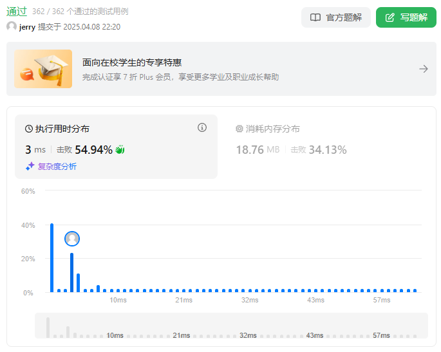Click the 3 ms runtime value

(x=35, y=149)
